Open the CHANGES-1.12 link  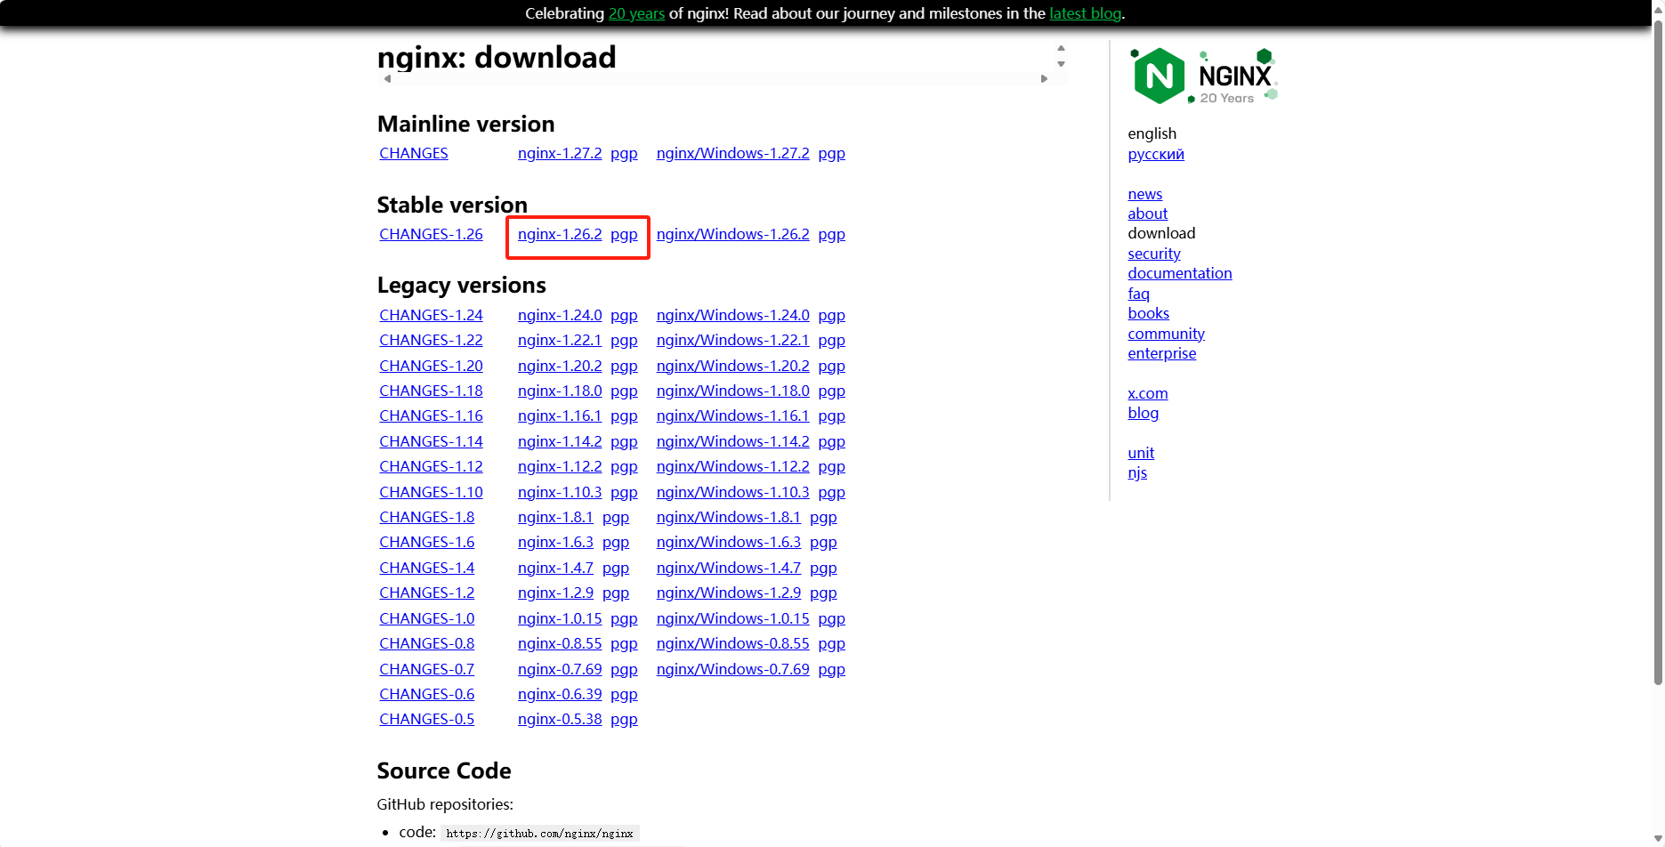click(431, 466)
